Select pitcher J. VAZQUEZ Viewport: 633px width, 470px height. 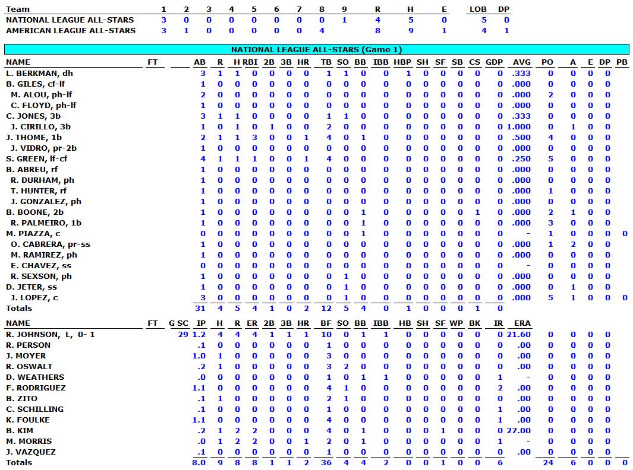[31, 452]
